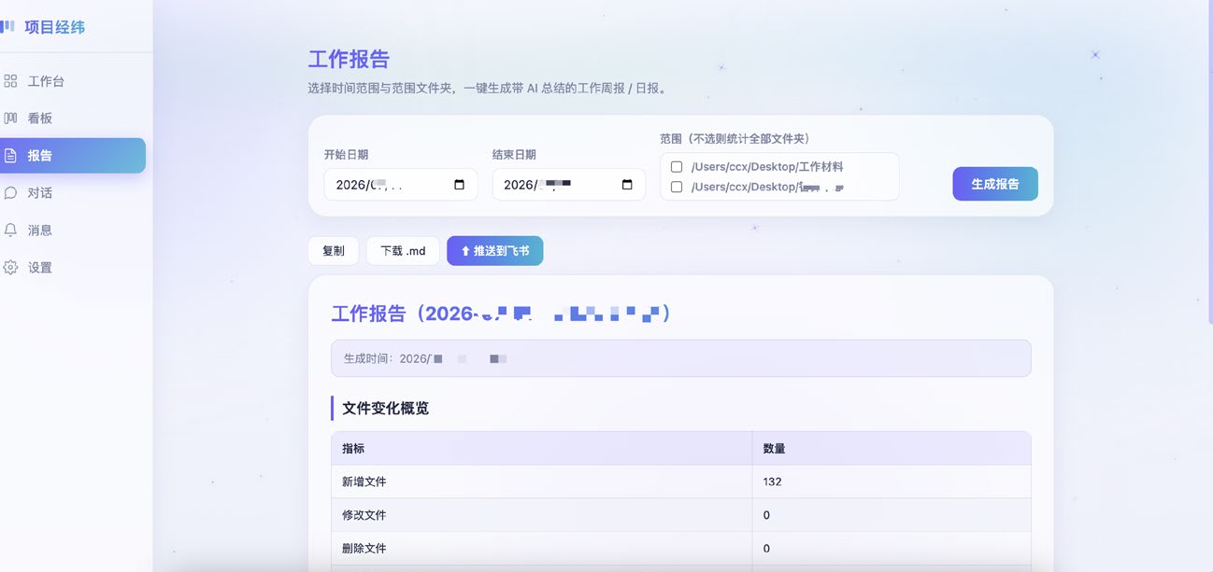
Task: Click the 工作报告 page heading
Action: pyautogui.click(x=349, y=60)
